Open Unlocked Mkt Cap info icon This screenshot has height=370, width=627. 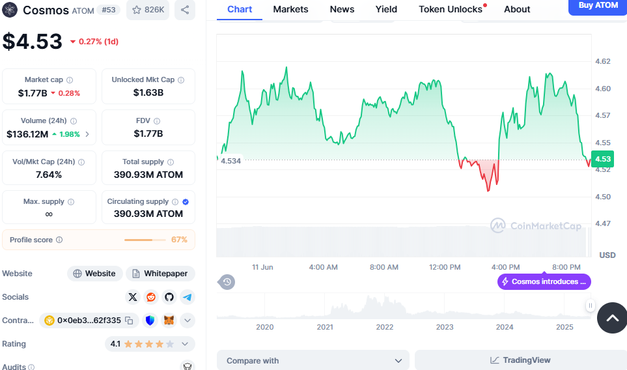tap(181, 80)
